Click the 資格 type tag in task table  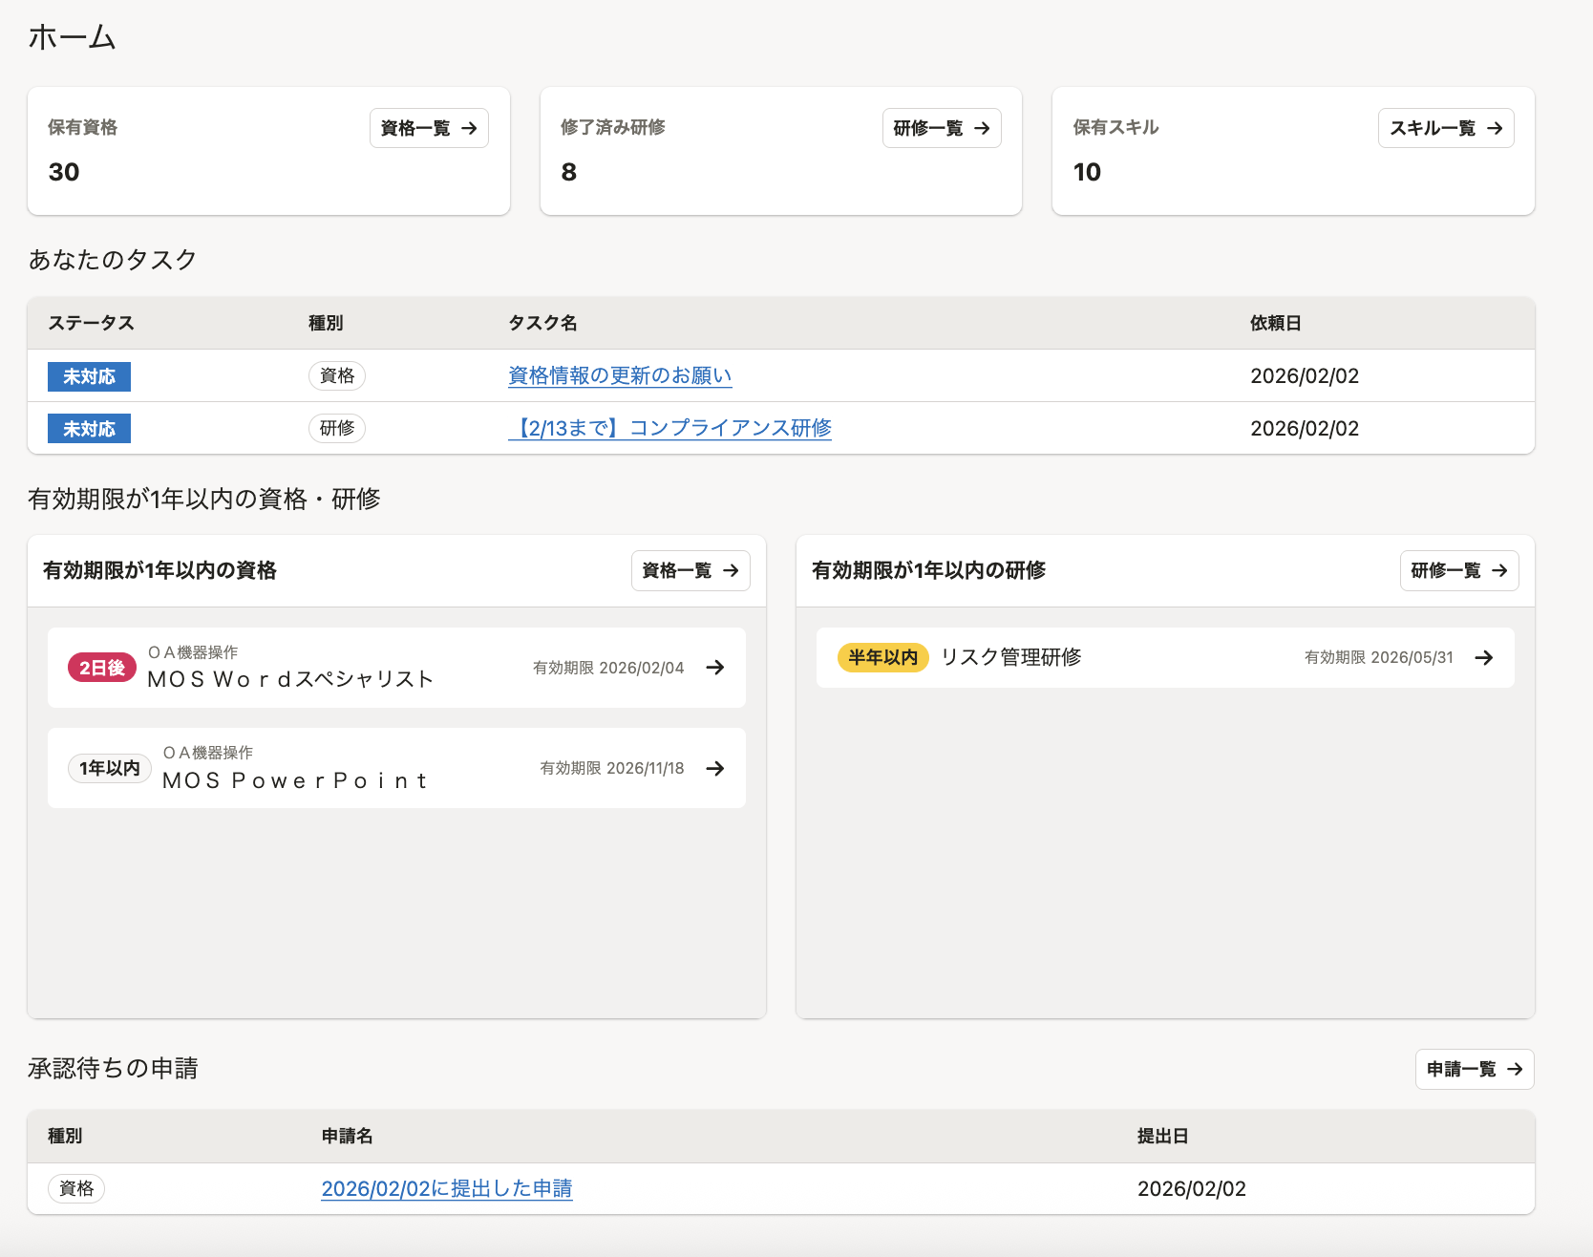pyautogui.click(x=337, y=375)
